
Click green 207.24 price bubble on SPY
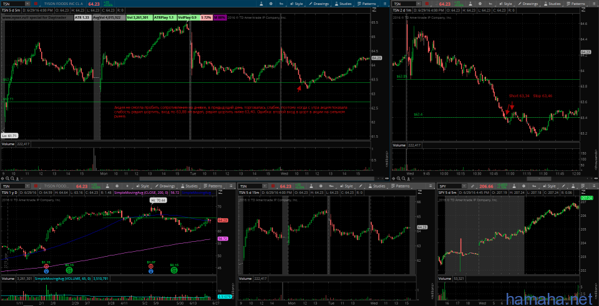586,198
